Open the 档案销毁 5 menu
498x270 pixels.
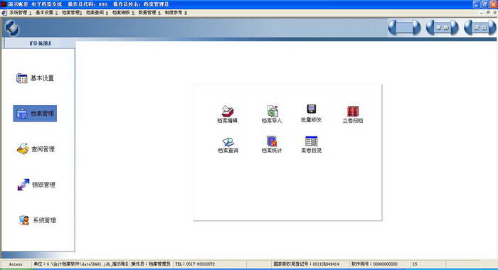click(123, 13)
